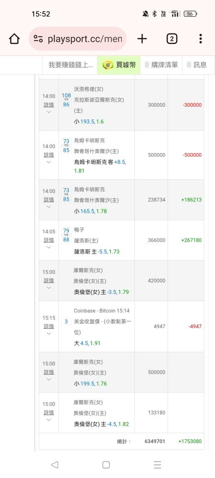This screenshot has width=215, height=478.
Task: Open the 購牌清單 tab
Action: point(161,65)
